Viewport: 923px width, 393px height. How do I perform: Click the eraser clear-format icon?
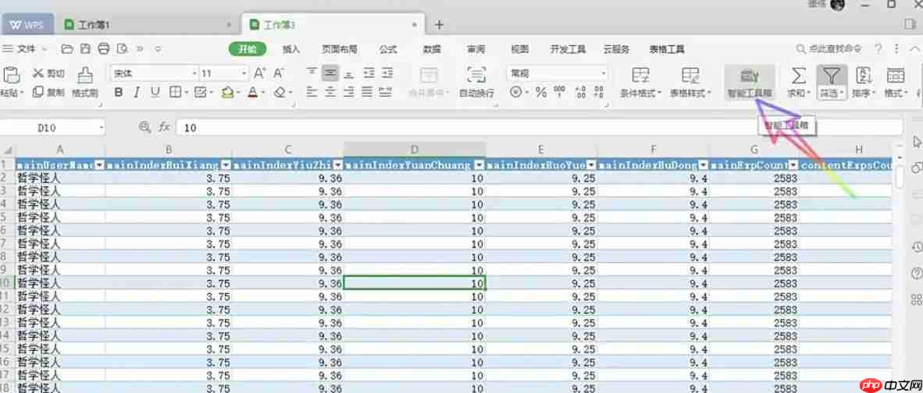(280, 92)
